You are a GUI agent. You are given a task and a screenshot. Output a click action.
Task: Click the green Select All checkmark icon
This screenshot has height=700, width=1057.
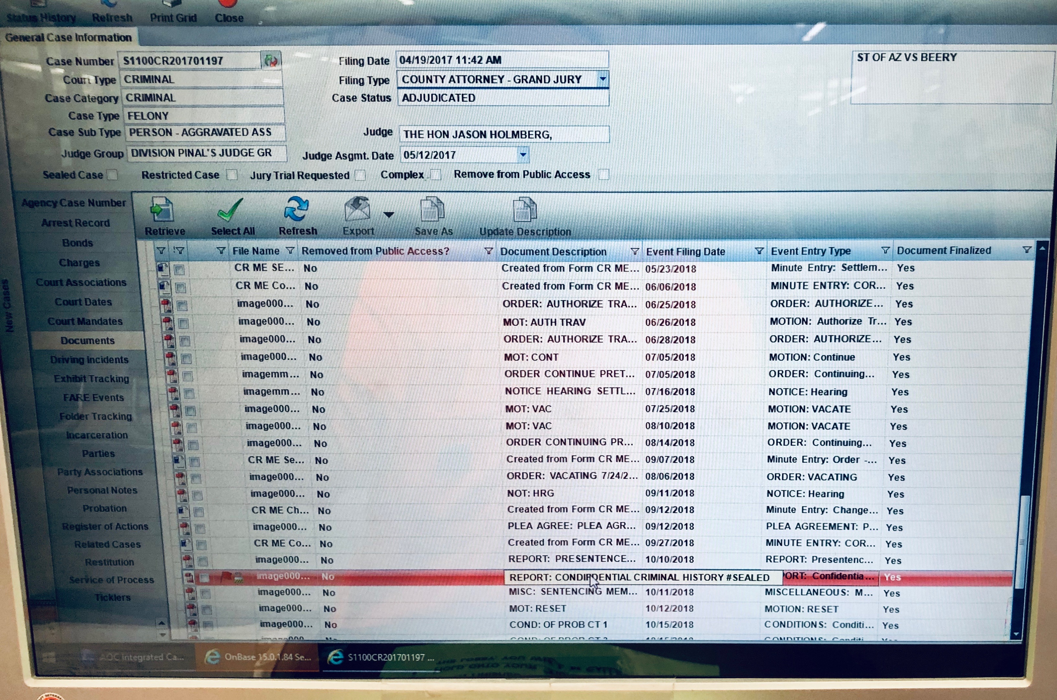(230, 209)
